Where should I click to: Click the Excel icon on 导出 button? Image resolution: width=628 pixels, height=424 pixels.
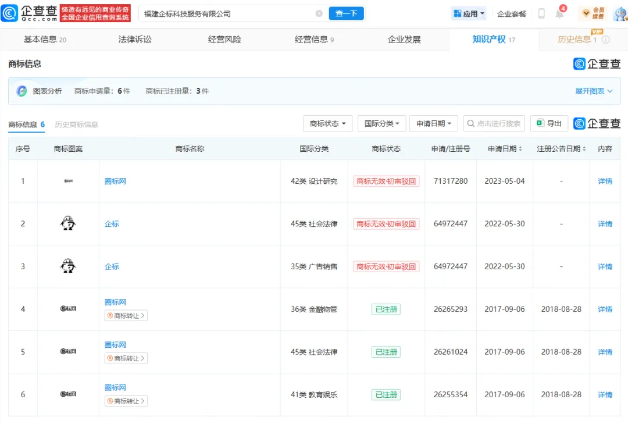(x=540, y=123)
